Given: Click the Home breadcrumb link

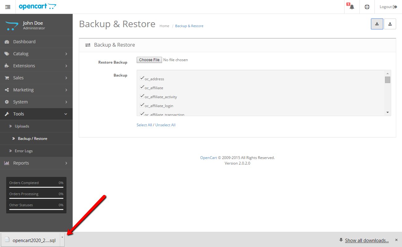Looking at the screenshot, I should point(164,26).
